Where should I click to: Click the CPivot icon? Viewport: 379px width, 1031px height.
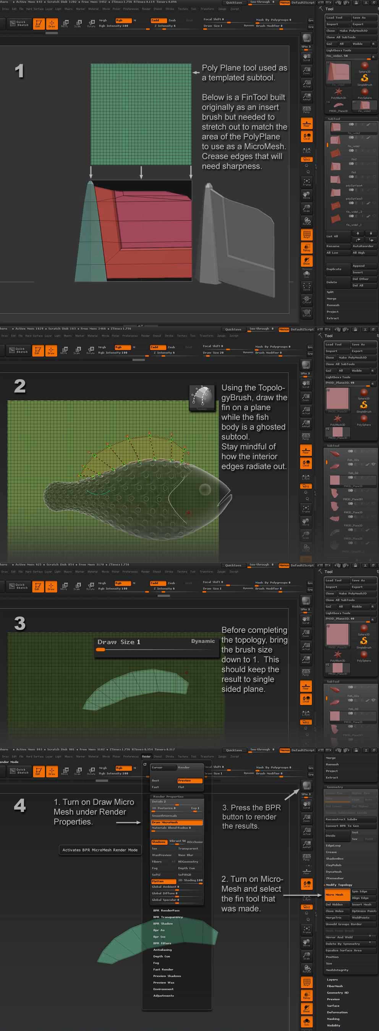306,300
